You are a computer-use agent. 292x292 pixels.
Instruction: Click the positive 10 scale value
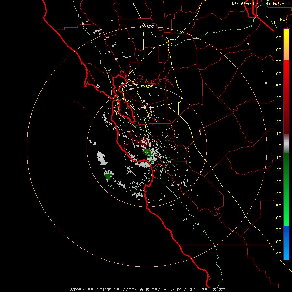(x=279, y=134)
